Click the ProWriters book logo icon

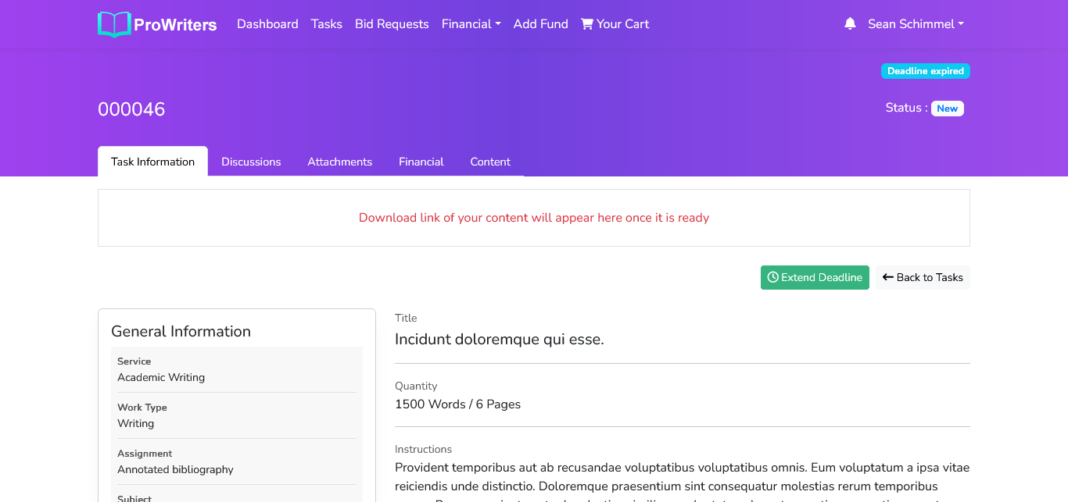tap(114, 24)
